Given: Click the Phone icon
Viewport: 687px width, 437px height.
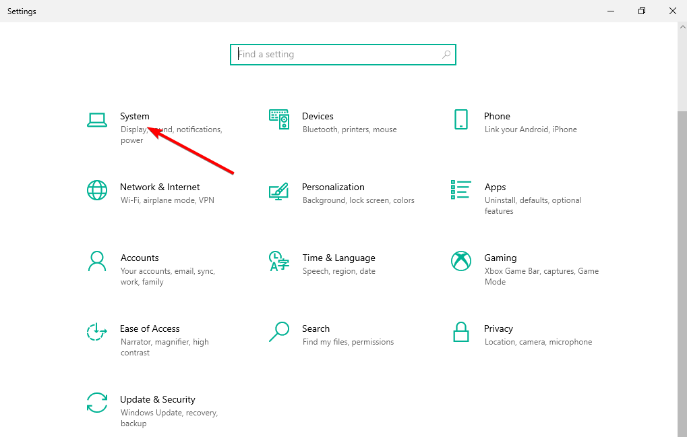Looking at the screenshot, I should (x=461, y=119).
